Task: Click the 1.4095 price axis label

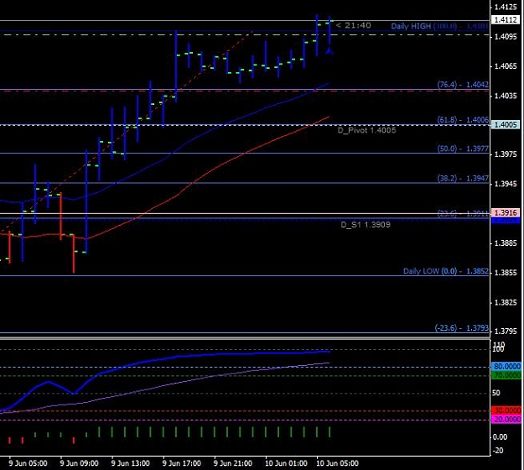Action: click(x=506, y=36)
